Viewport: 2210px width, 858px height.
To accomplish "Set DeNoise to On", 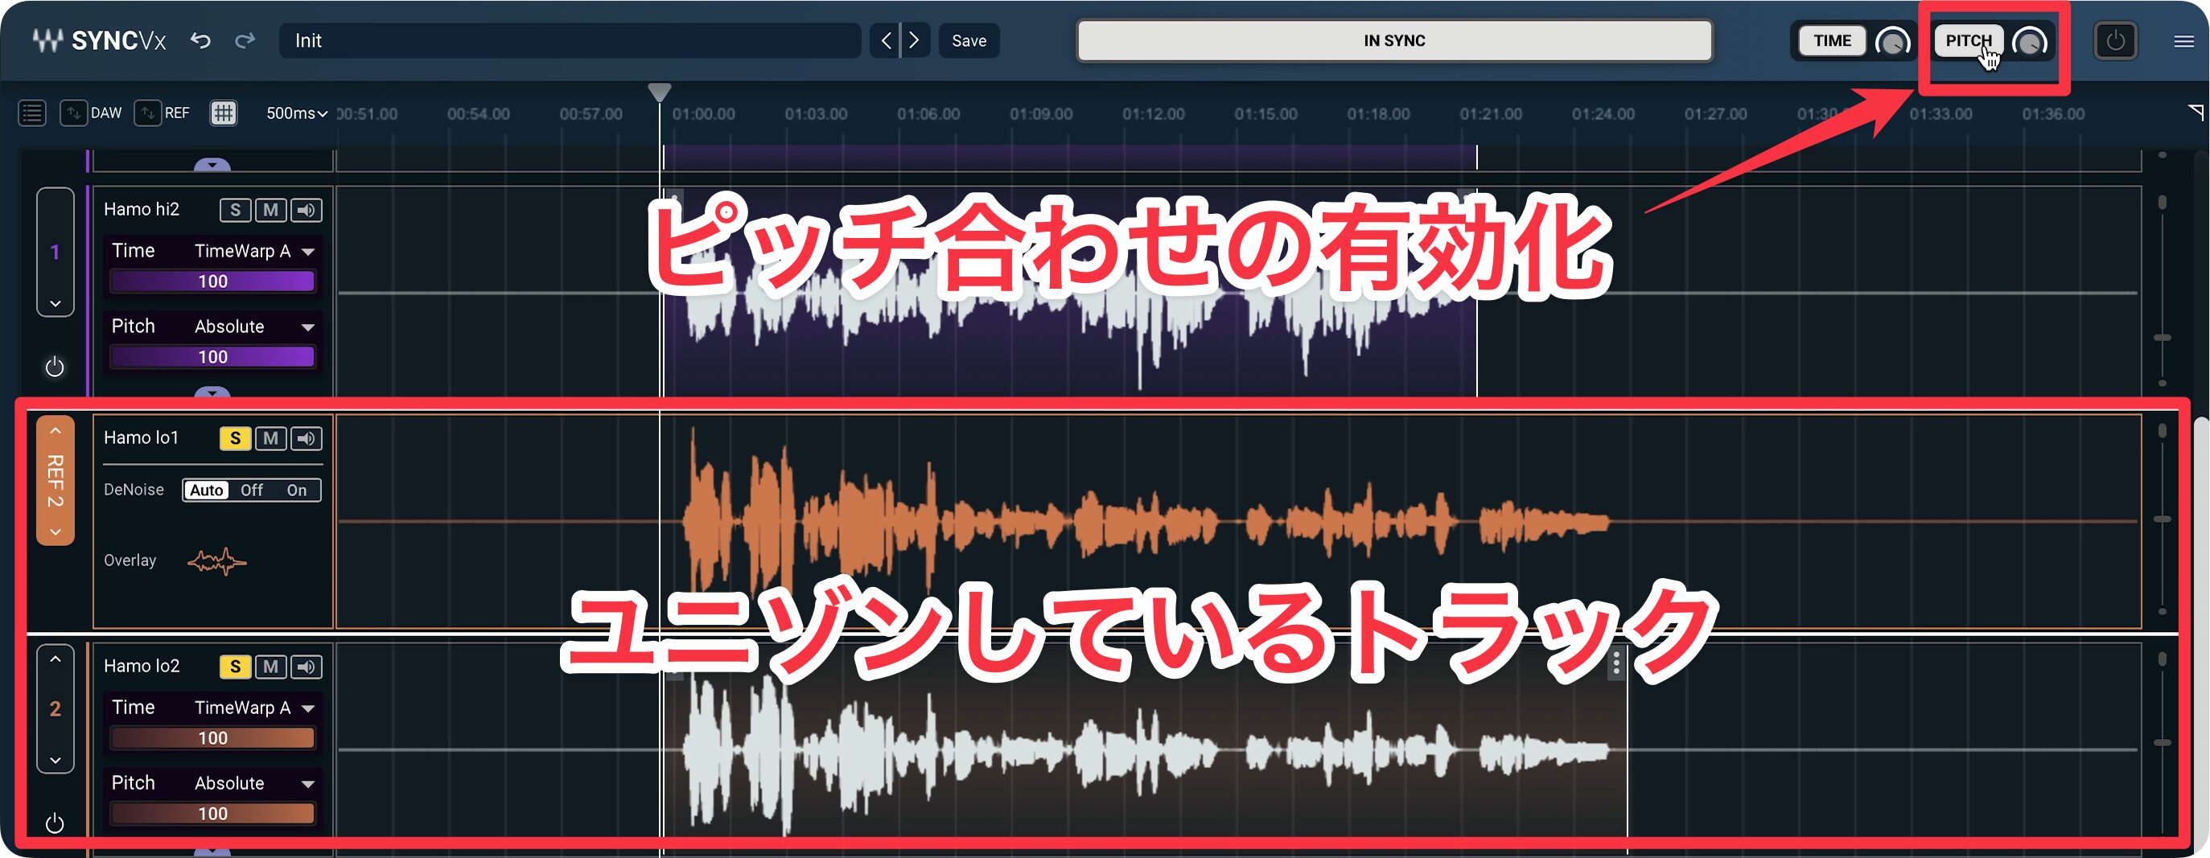I will click(297, 491).
